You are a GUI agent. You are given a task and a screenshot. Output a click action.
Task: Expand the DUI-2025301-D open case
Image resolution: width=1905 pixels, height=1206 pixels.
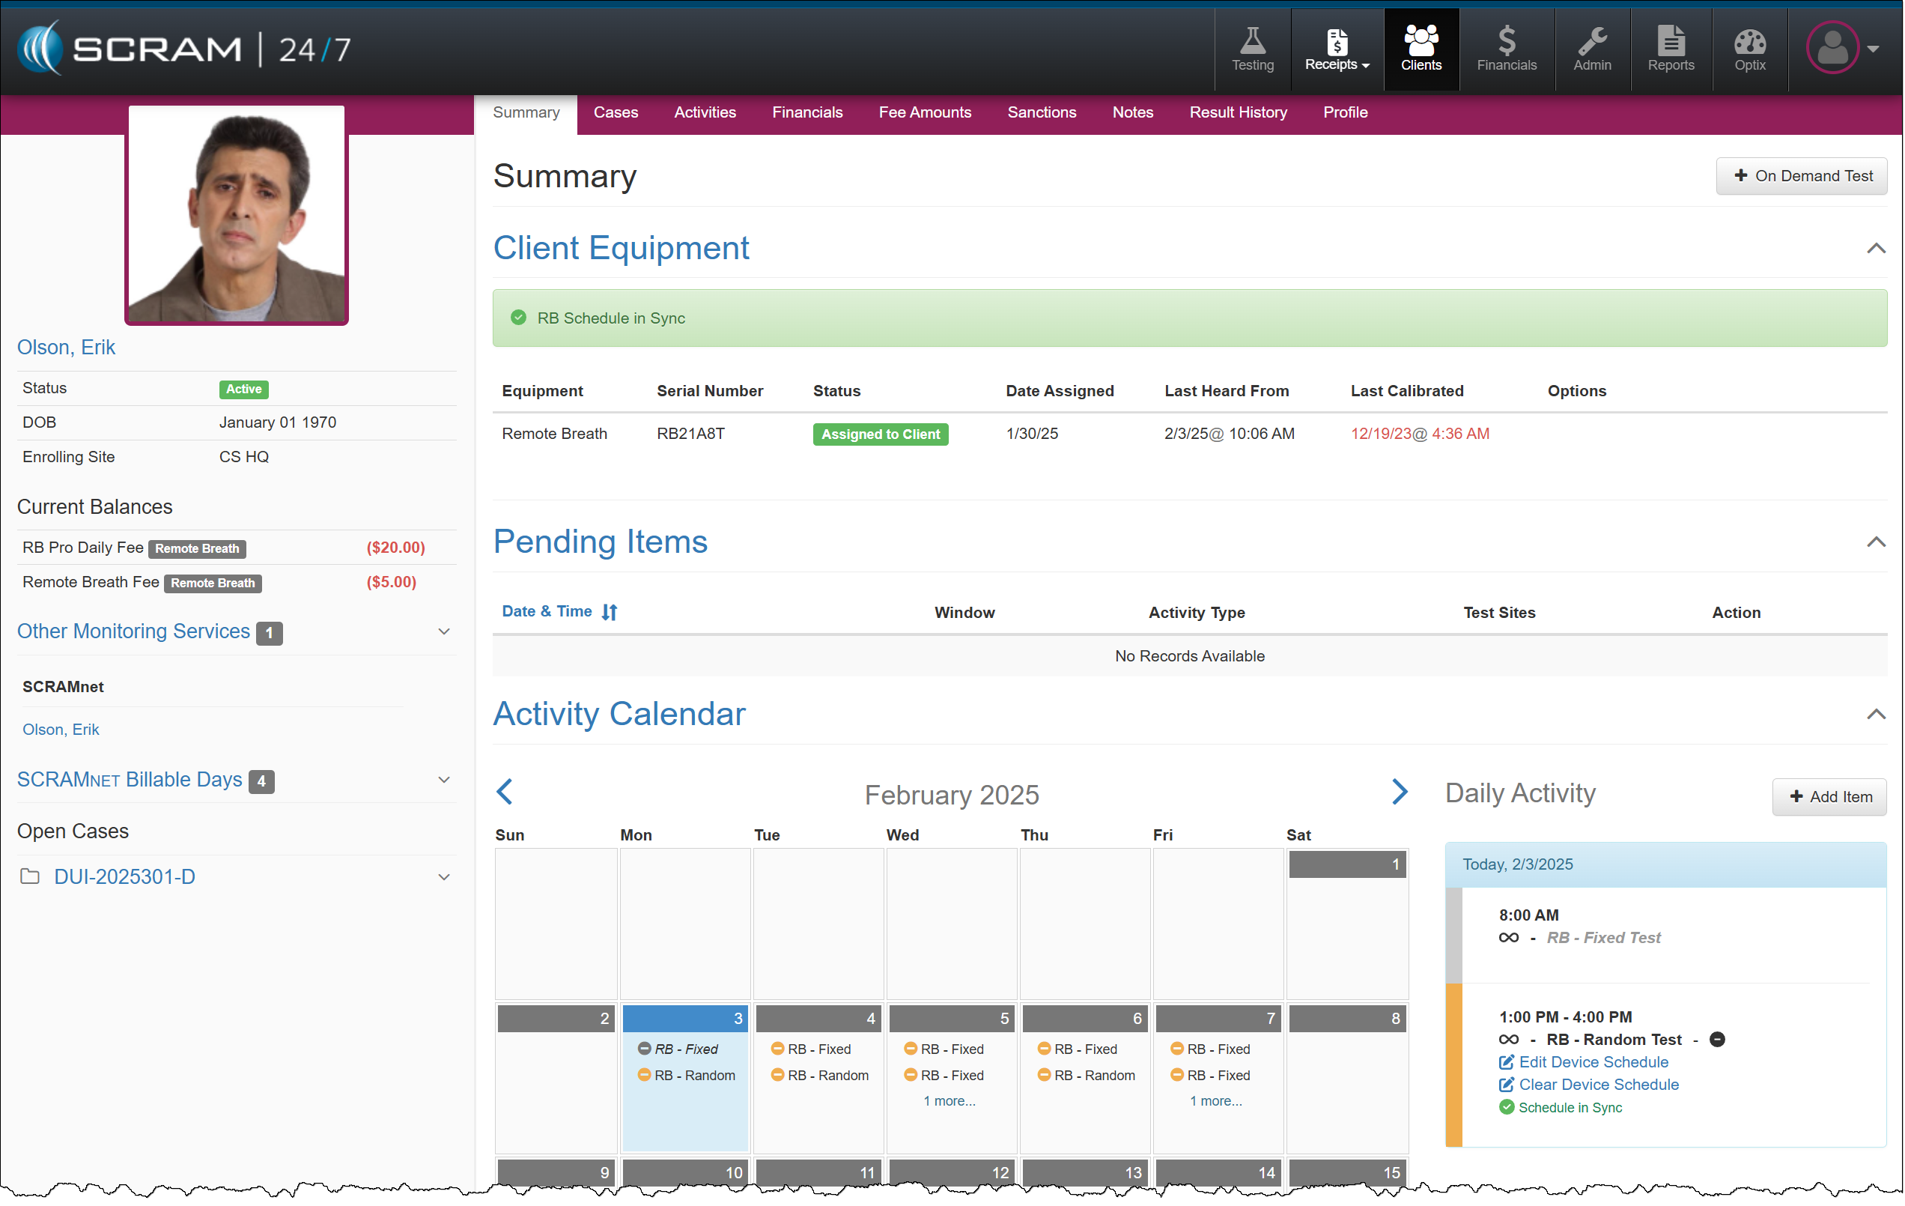coord(444,877)
